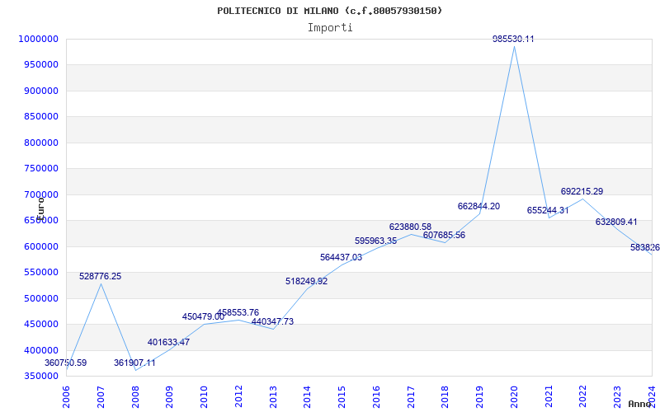Viewport: 660px width, 412px height.
Task: Click the x-axis year 2012
Action: coord(238,397)
